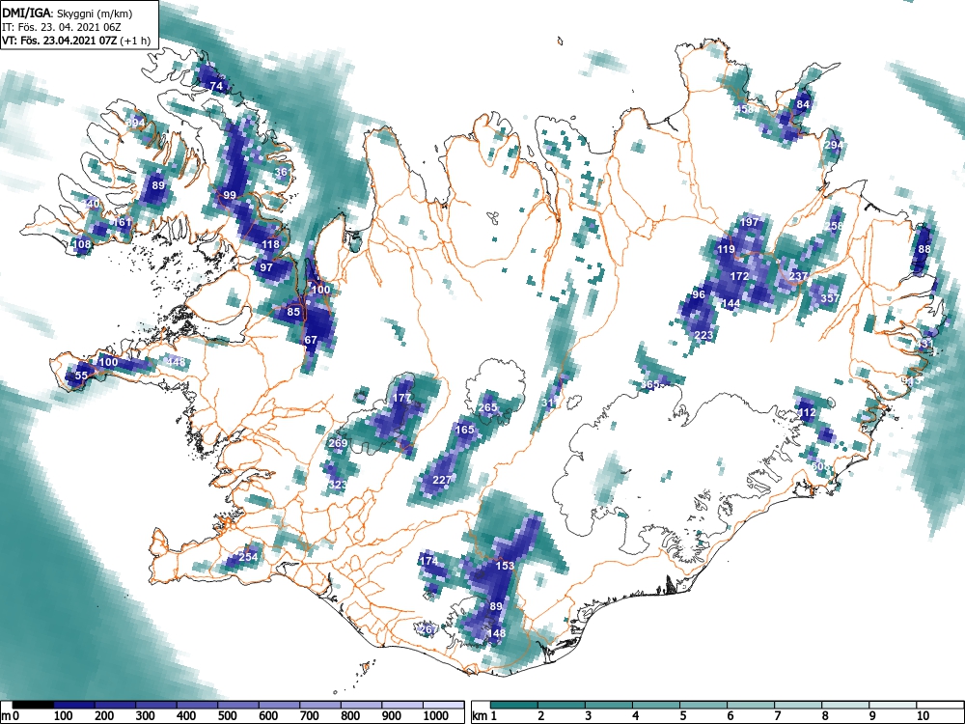Click the visibility value 357 on the map
Image resolution: width=965 pixels, height=724 pixels.
830,298
